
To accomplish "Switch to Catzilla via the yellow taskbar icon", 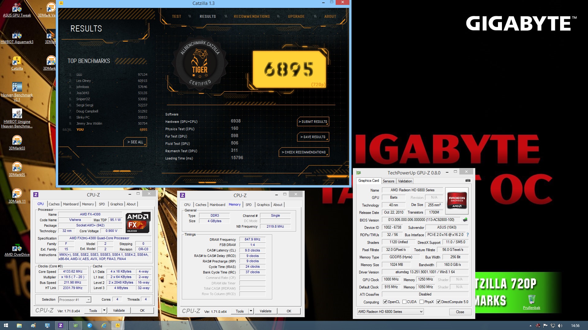I will click(118, 325).
